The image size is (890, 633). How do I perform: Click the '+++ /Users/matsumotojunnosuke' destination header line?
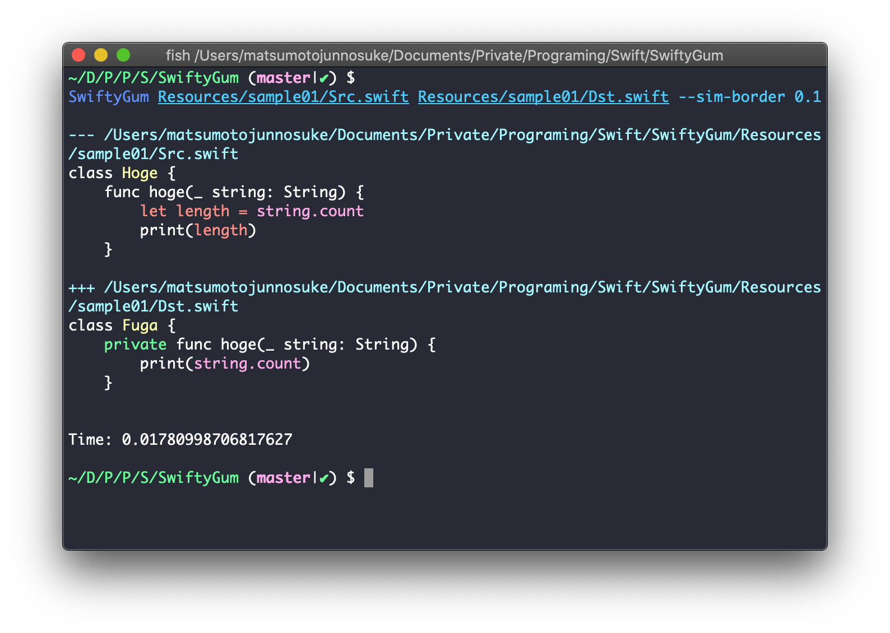tap(444, 287)
